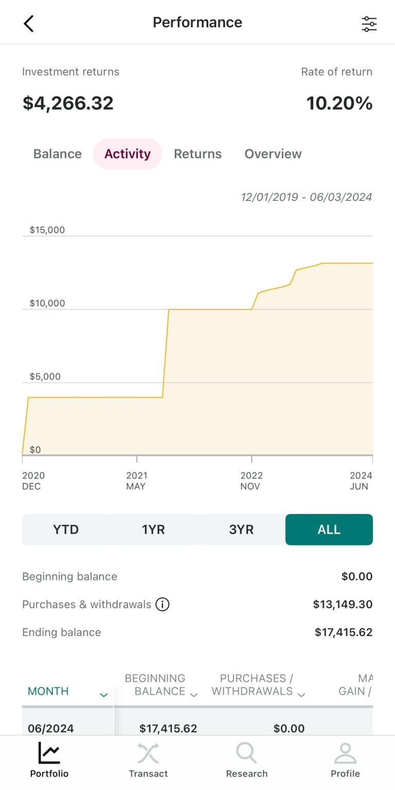Open the Research magnifier icon
395x790 pixels.
[x=246, y=753]
